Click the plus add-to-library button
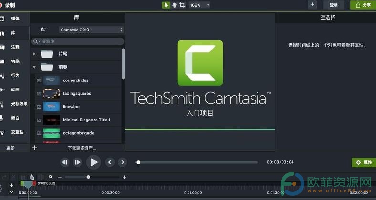The image size is (376, 200). tap(34, 148)
